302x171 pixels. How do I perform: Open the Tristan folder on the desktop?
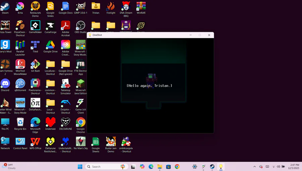(x=96, y=8)
